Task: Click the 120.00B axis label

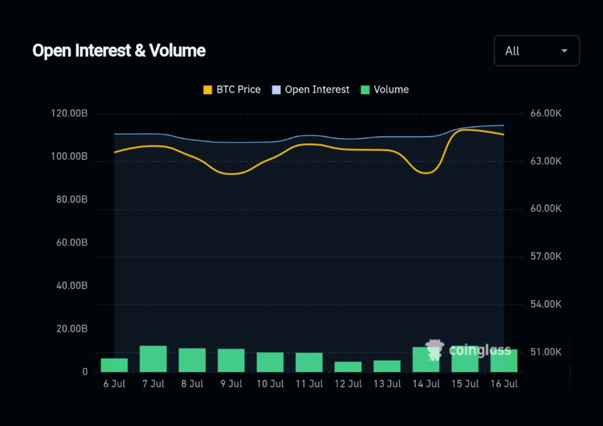Action: point(69,113)
